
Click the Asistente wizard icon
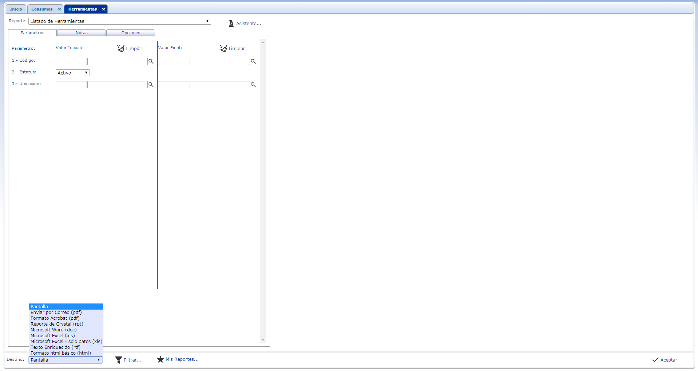[231, 24]
